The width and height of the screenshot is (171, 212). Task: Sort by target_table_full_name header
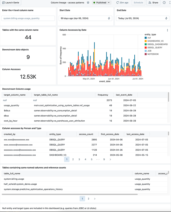coord(46,95)
